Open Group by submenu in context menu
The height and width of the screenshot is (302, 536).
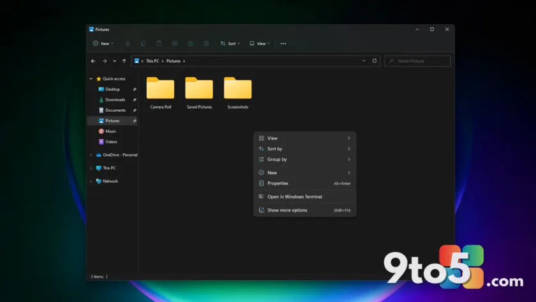(304, 160)
